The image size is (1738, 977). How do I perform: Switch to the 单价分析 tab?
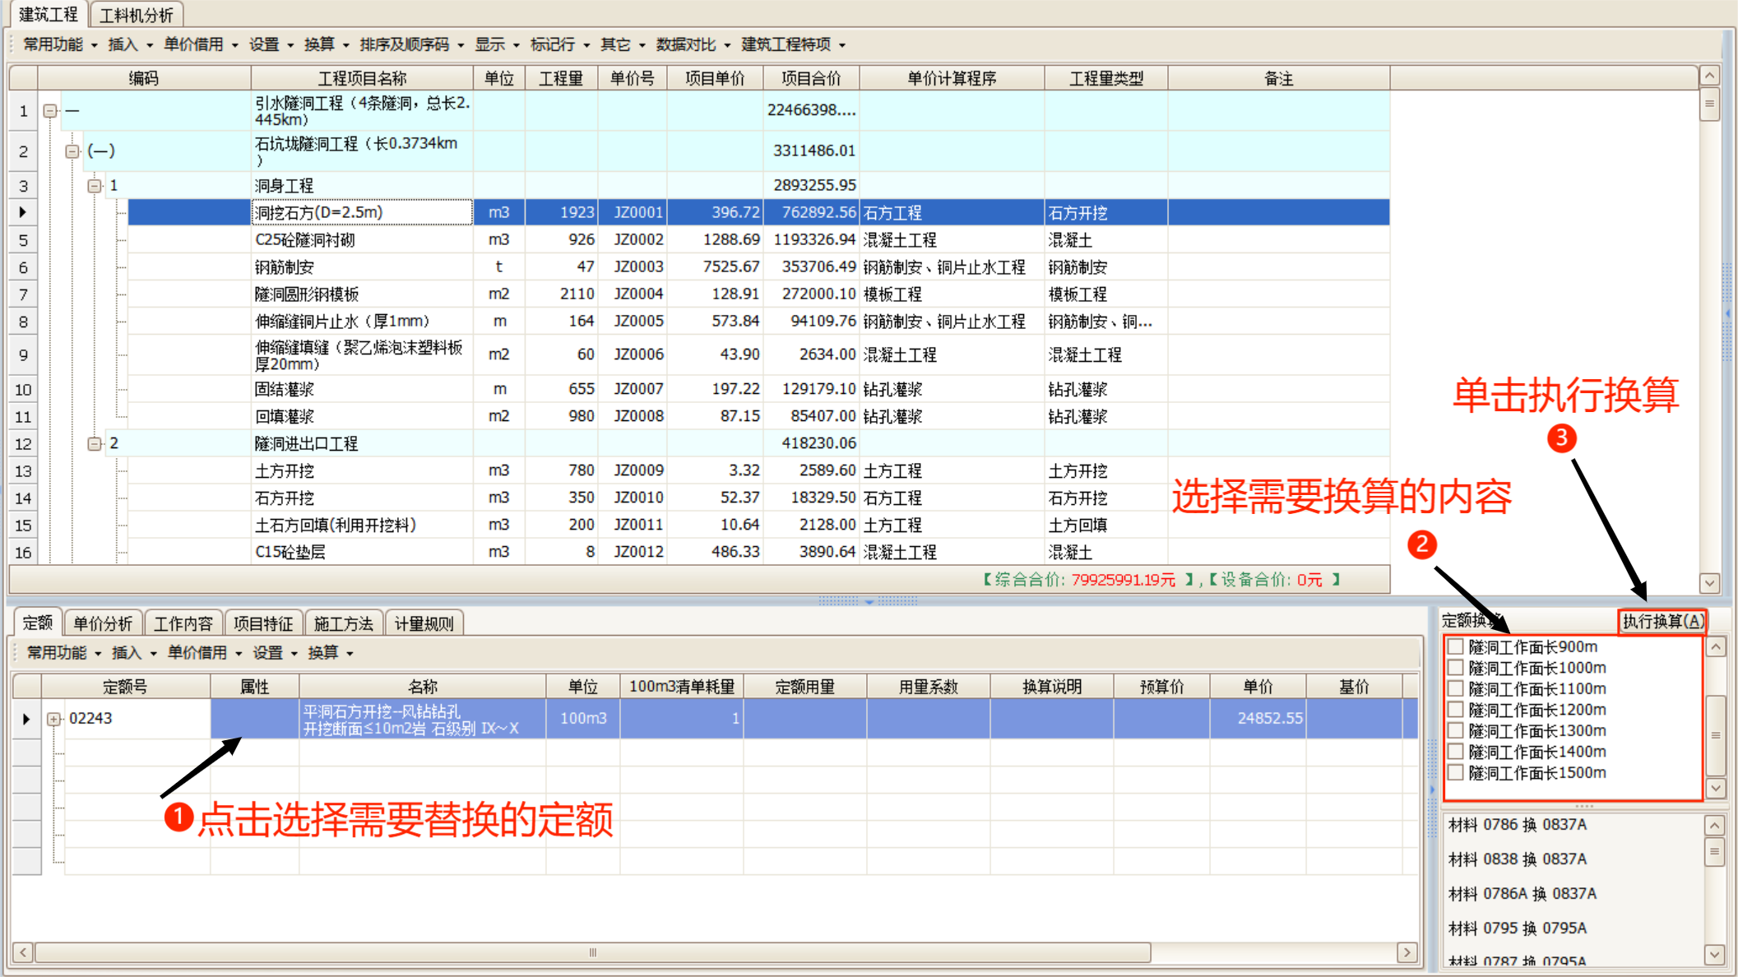click(x=103, y=623)
